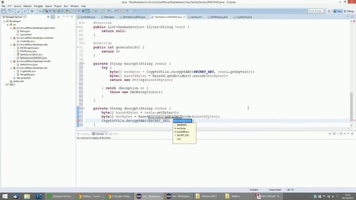Choose null from the autocomplete popup
This screenshot has width=356, height=200.
pyautogui.click(x=184, y=139)
